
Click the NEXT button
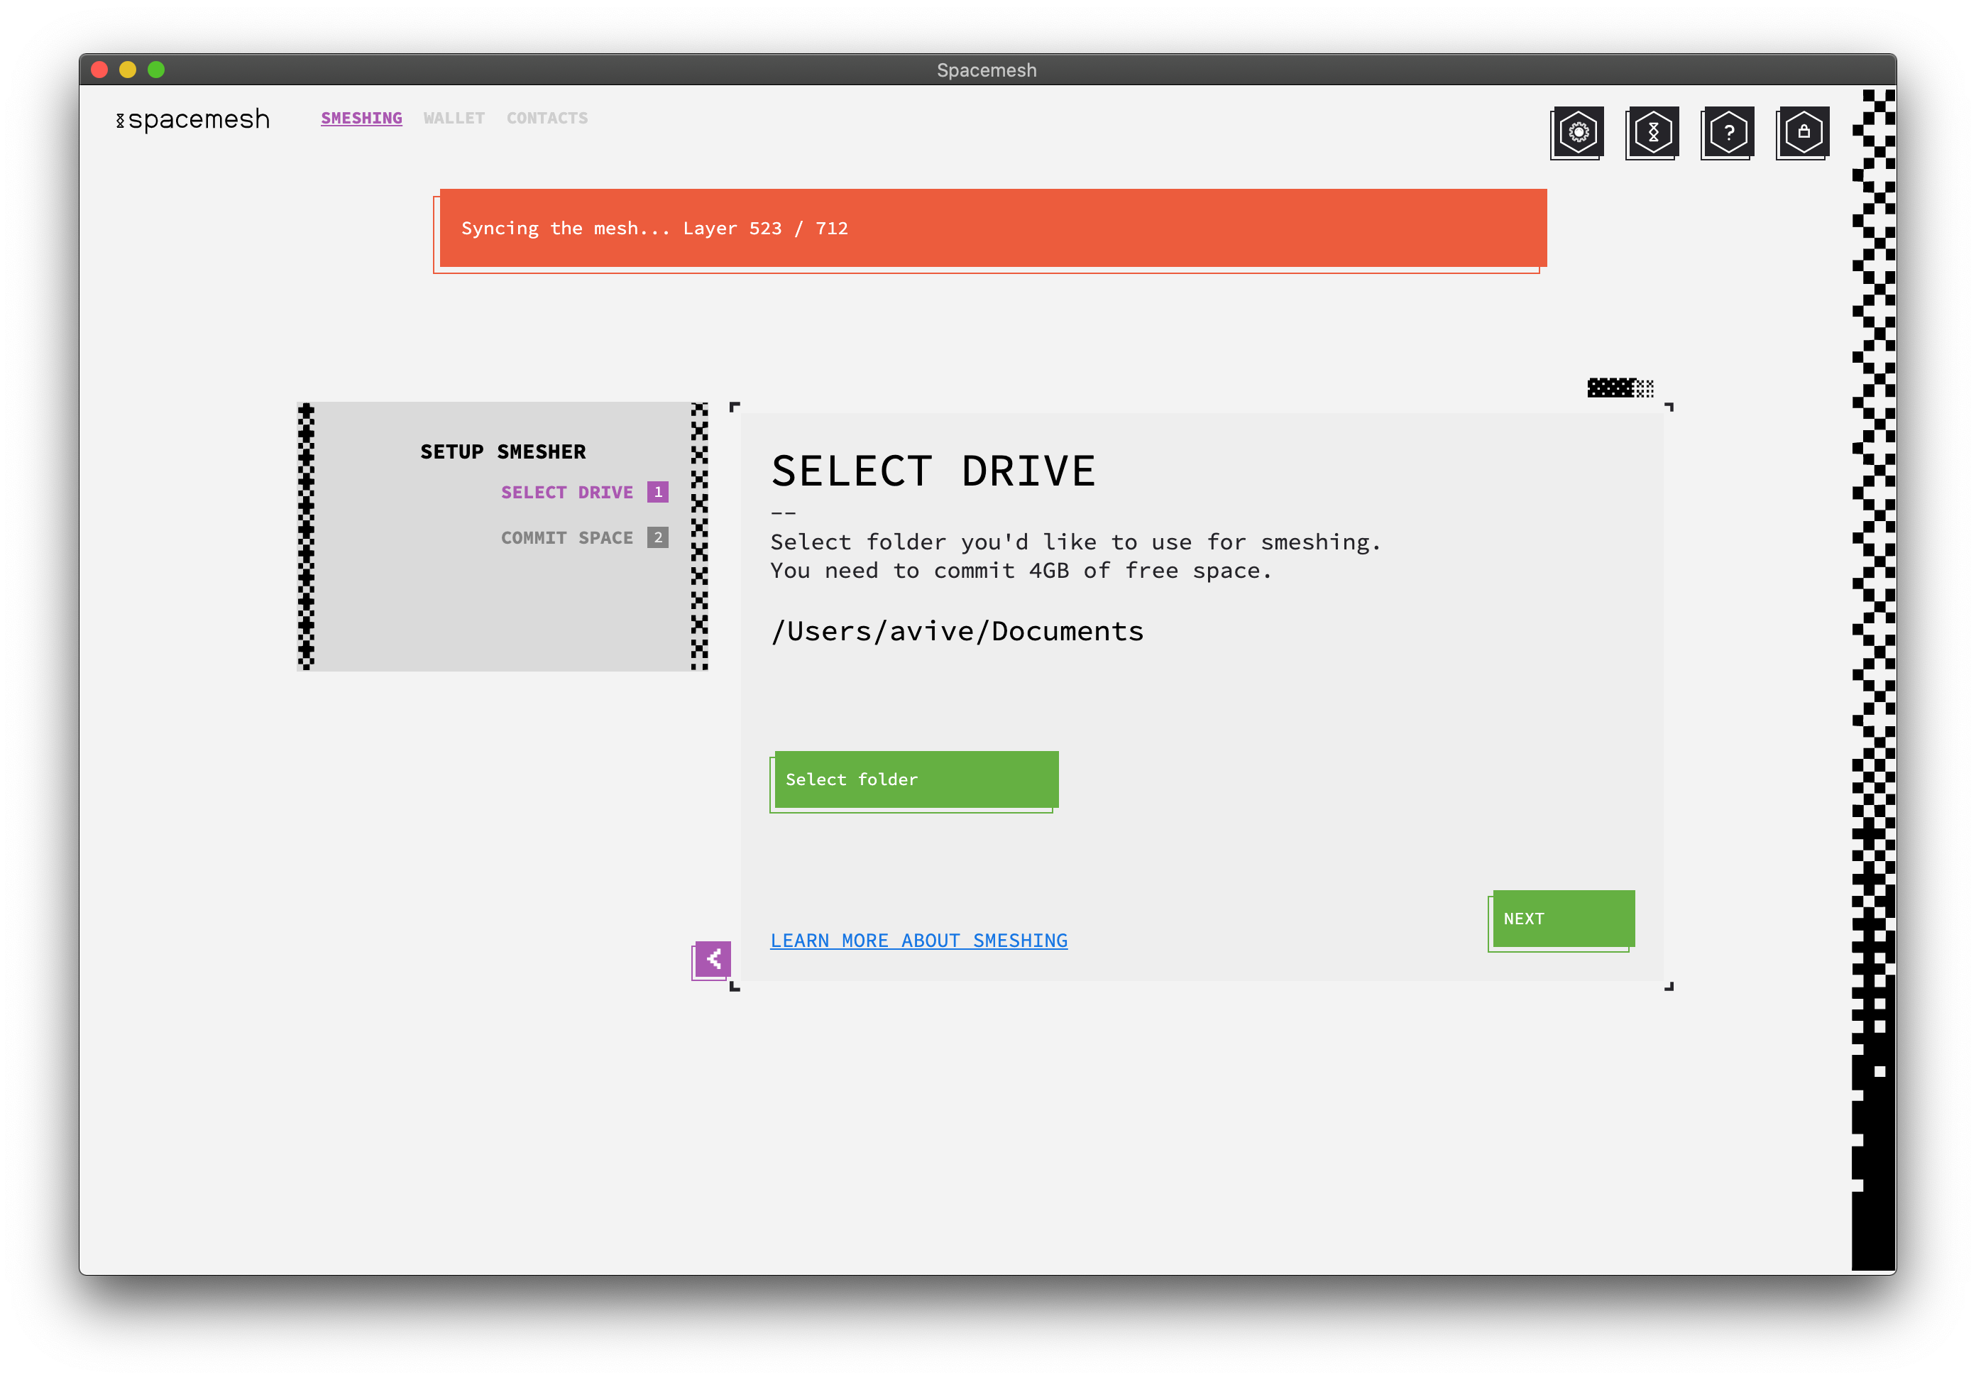1563,919
